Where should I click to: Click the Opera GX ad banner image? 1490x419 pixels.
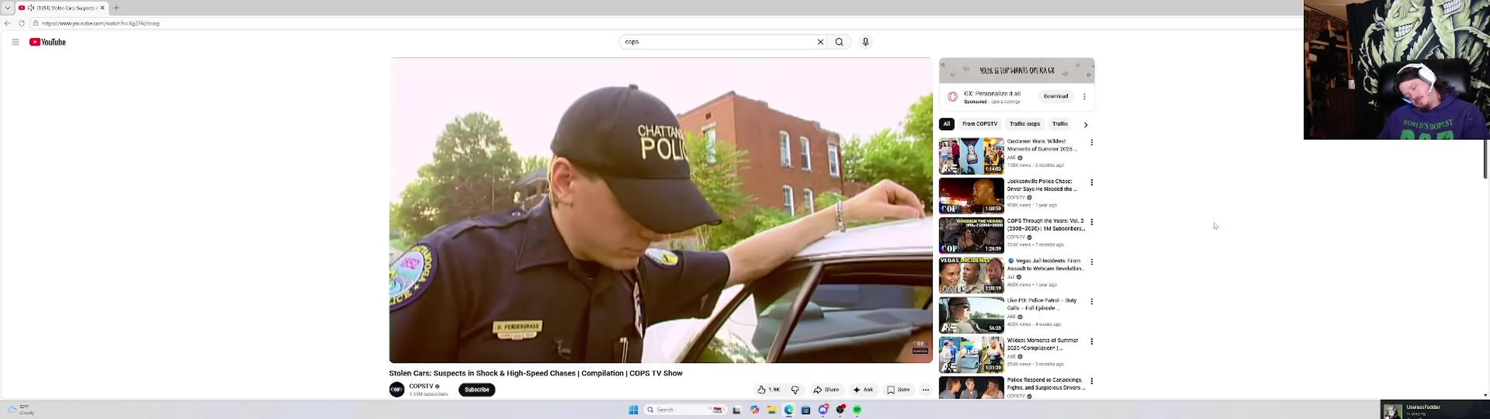click(x=1017, y=70)
